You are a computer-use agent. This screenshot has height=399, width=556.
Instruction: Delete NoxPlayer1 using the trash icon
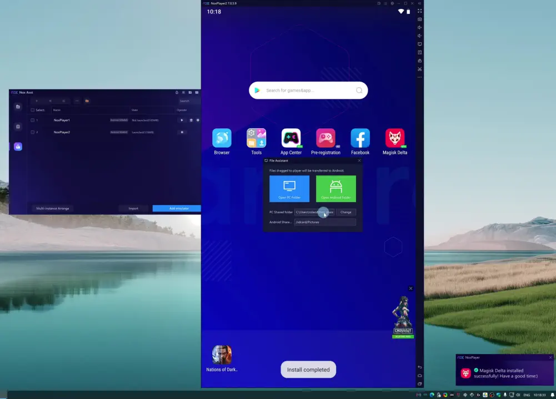(x=191, y=120)
